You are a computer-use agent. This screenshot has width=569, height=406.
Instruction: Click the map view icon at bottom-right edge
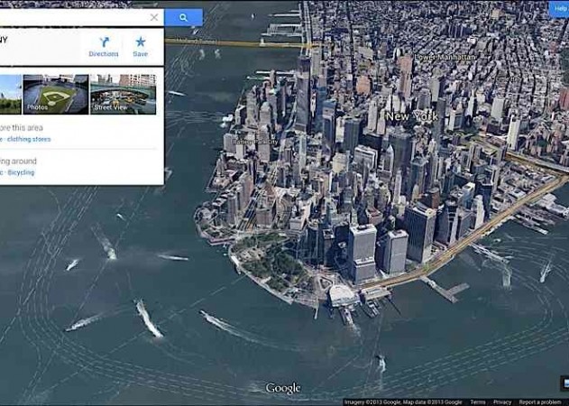[565, 383]
